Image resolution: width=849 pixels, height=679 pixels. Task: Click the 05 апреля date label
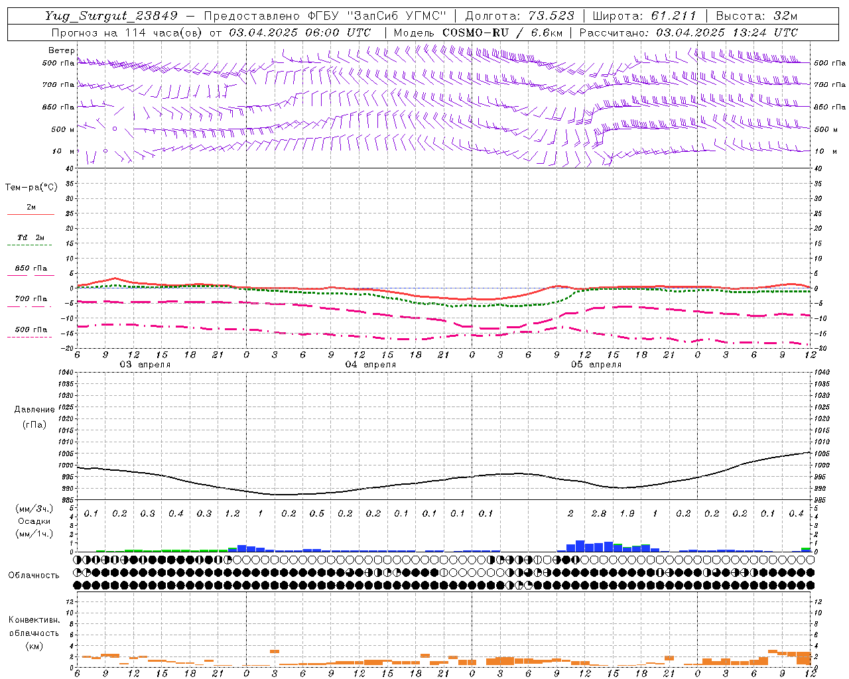[596, 365]
